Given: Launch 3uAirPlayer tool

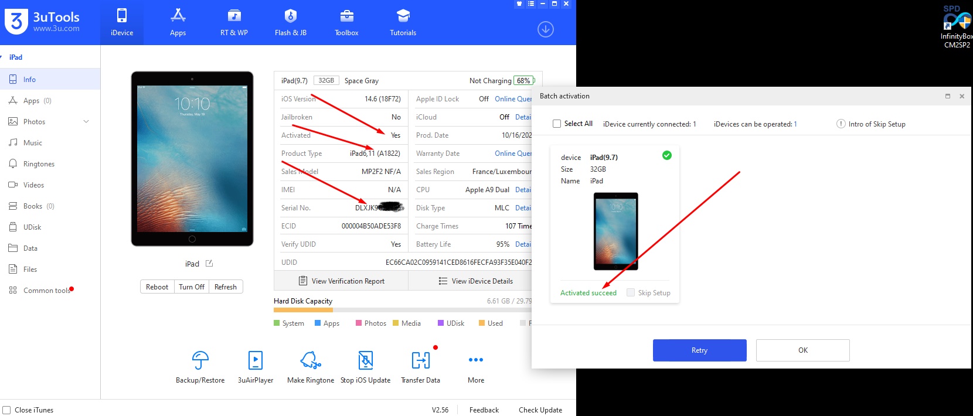Looking at the screenshot, I should (256, 367).
